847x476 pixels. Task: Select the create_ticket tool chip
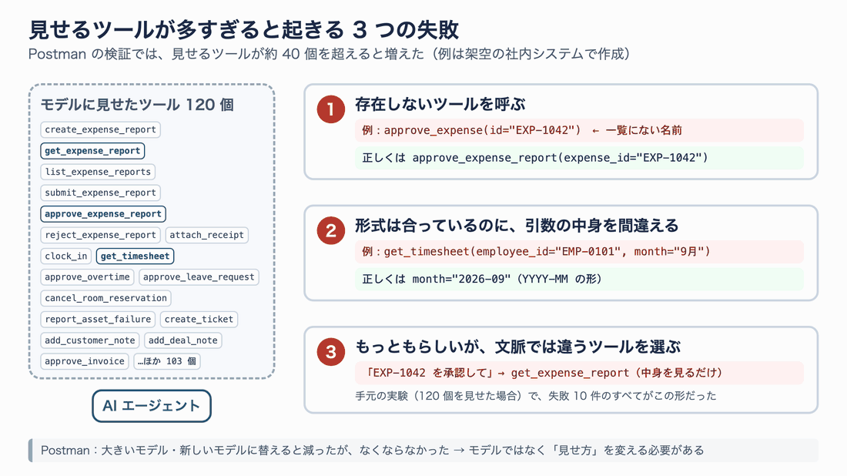199,320
